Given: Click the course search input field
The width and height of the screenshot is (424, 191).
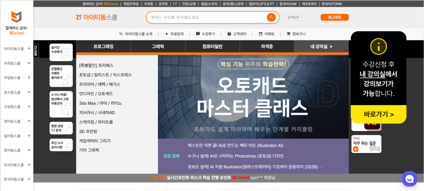Looking at the screenshot, I should coord(208,18).
